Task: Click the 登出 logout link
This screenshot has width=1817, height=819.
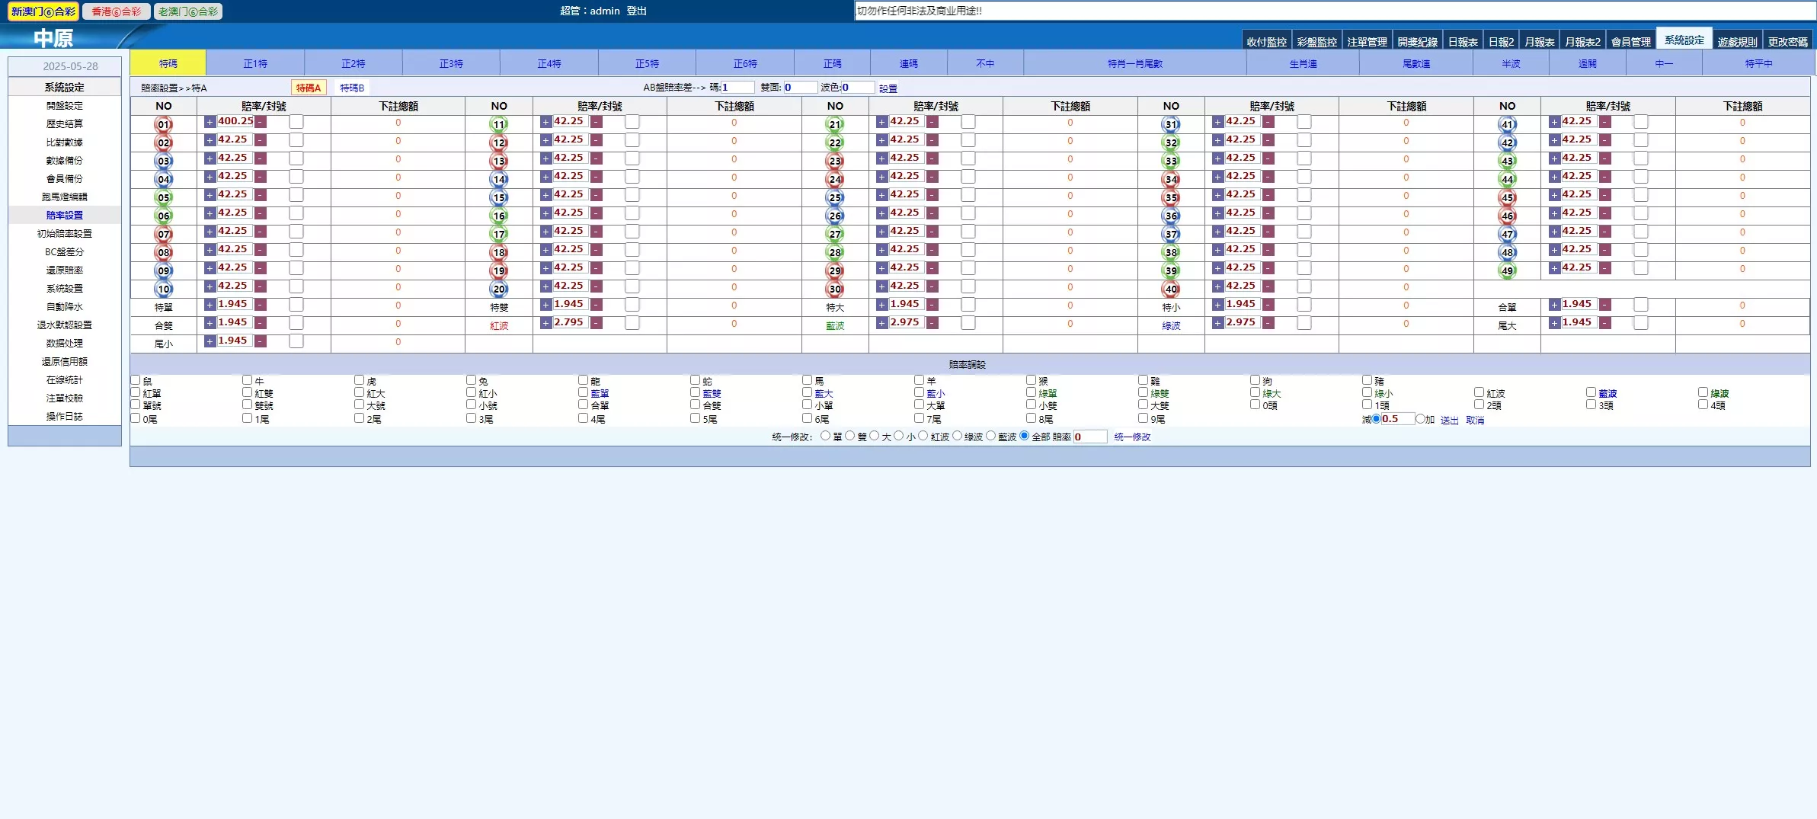Action: (x=636, y=11)
